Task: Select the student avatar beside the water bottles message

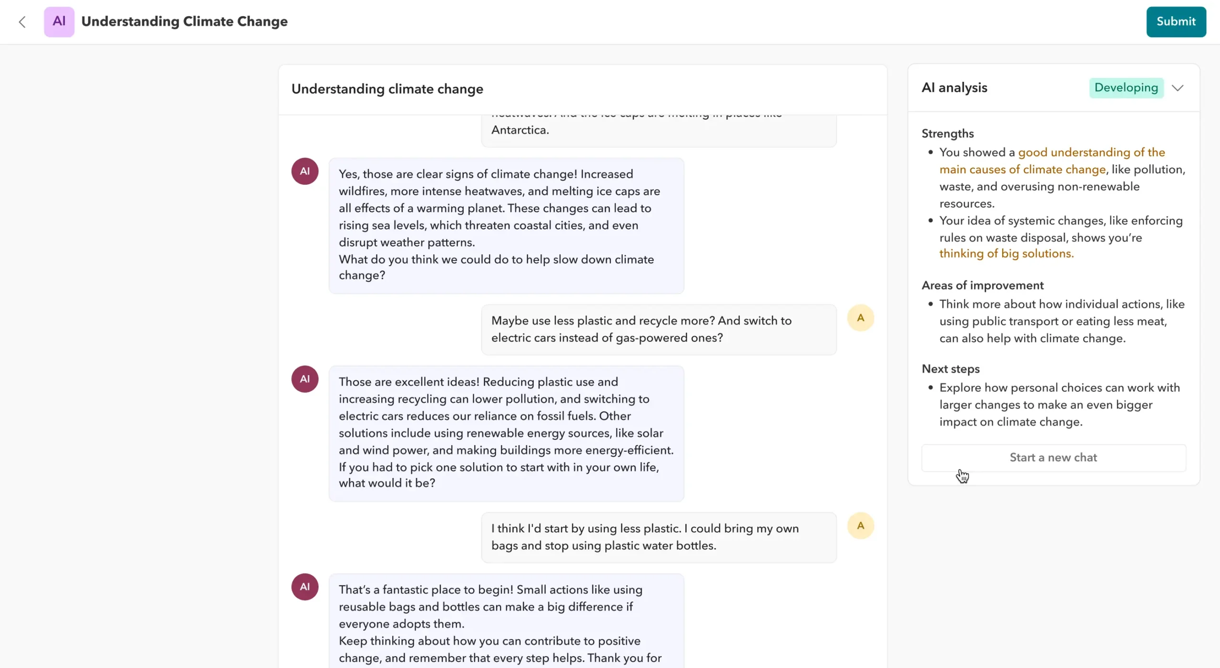Action: coord(860,525)
